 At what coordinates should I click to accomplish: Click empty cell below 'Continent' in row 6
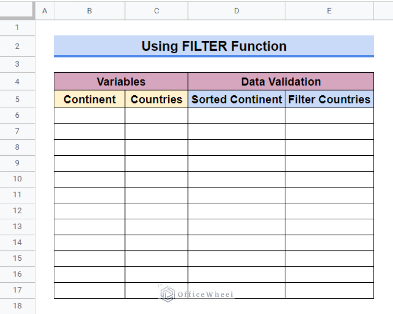pyautogui.click(x=90, y=116)
